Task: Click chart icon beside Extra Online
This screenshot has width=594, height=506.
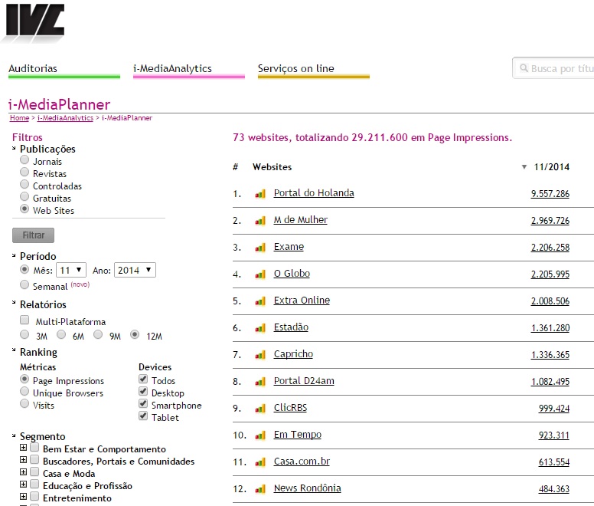Action: click(260, 301)
